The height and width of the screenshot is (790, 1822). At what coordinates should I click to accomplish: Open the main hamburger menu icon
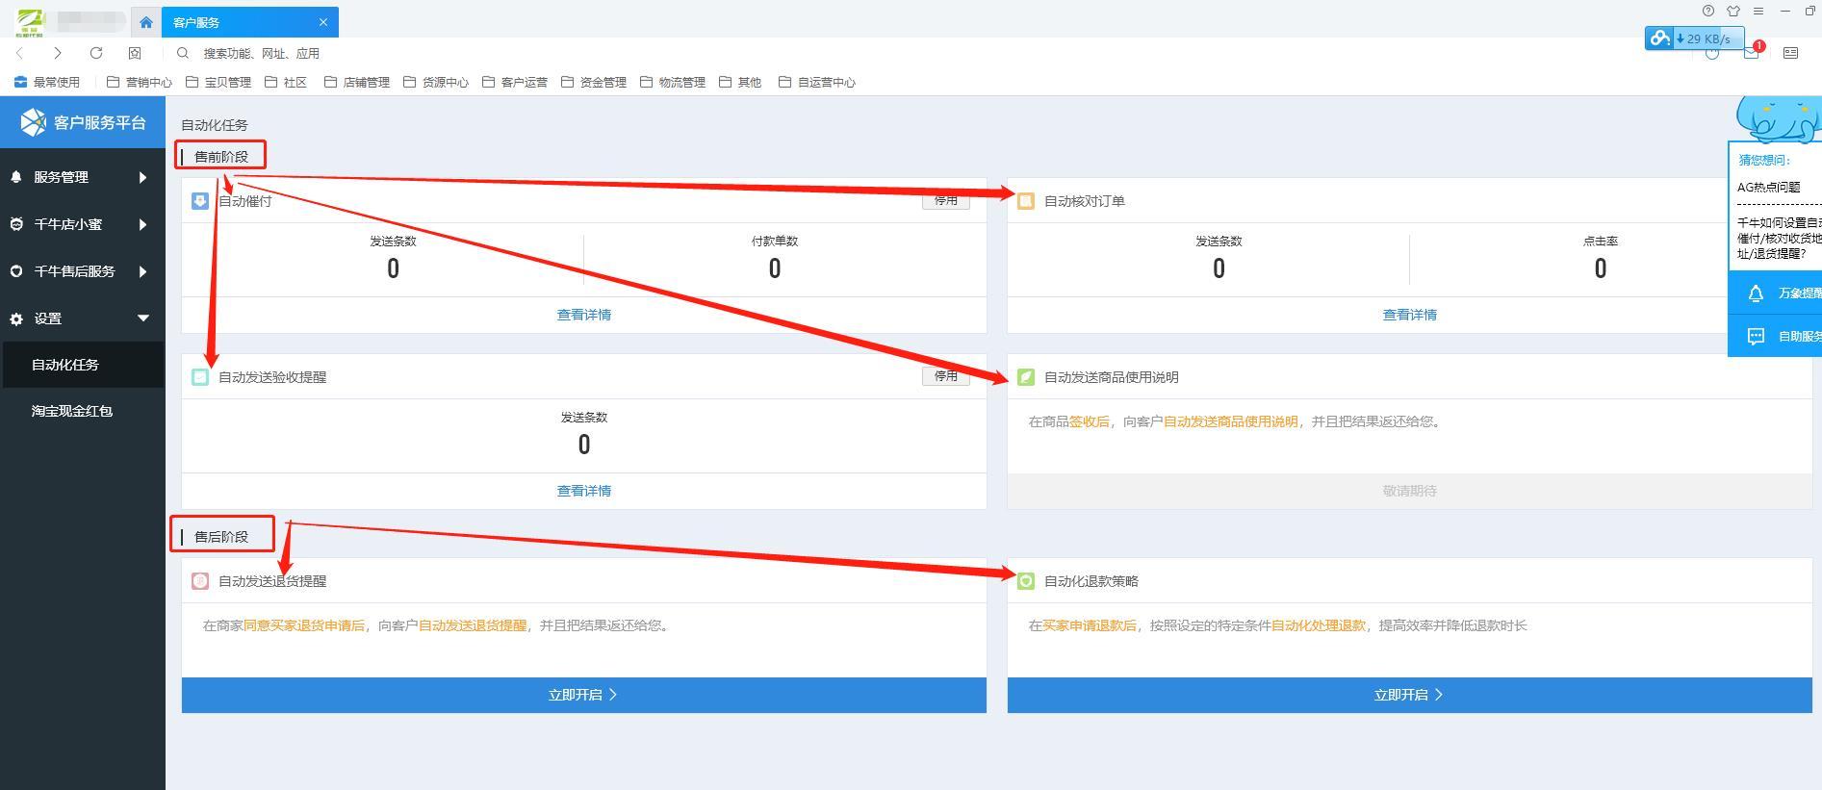pos(1758,12)
